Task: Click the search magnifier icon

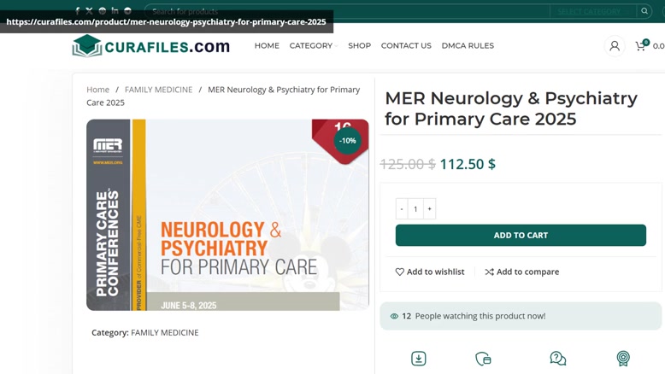Action: [x=644, y=11]
